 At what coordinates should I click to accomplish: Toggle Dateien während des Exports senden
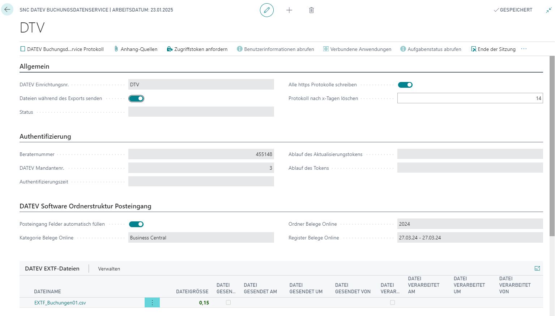pos(136,99)
